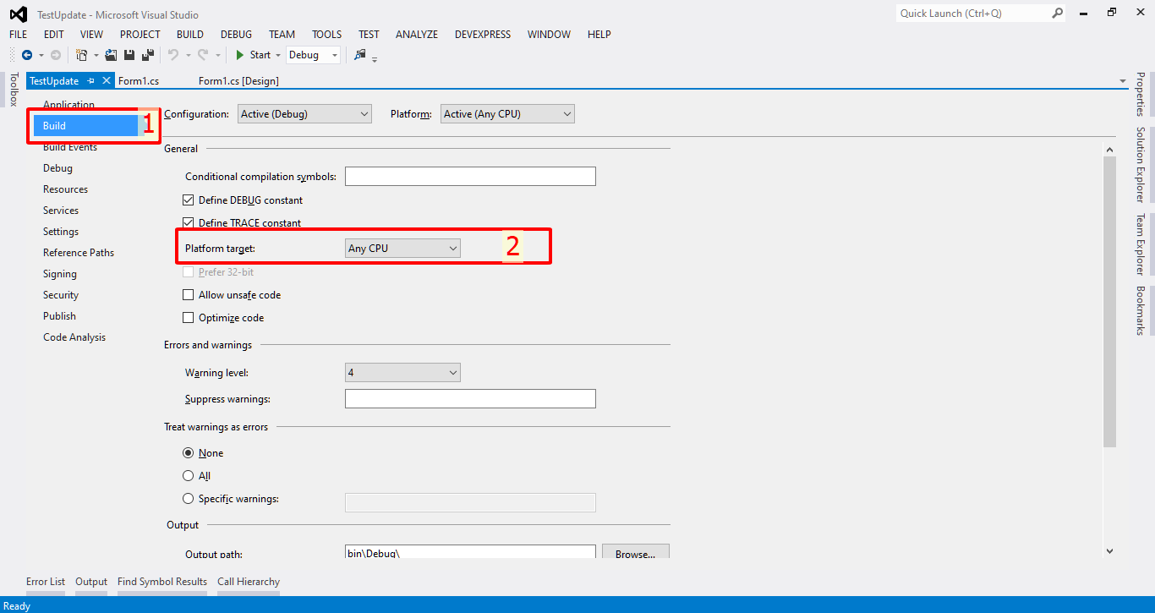Open the Publish settings page

tap(59, 316)
